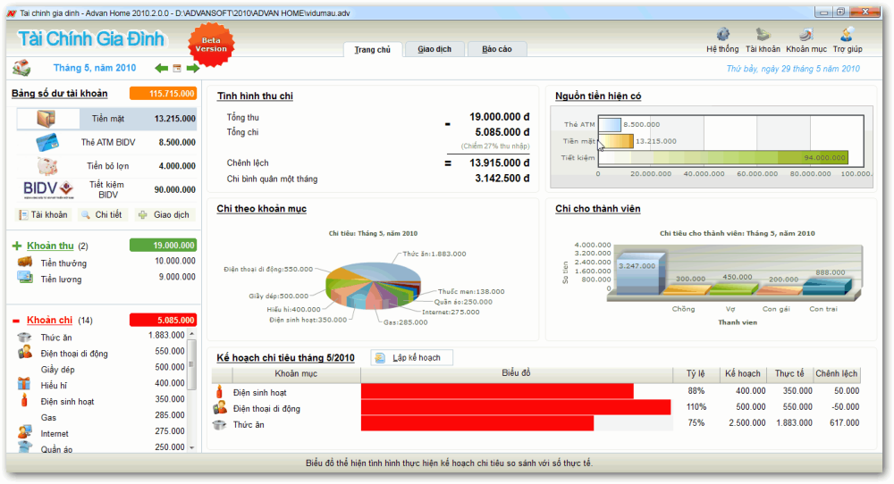Open the Khoản thu link
Image resolution: width=894 pixels, height=484 pixels.
50,246
